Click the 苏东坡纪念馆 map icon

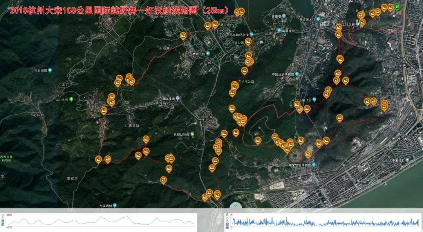point(251,34)
